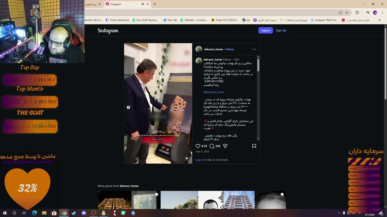Image resolution: width=387 pixels, height=217 pixels.
Task: Switch to the برج نیاتوس browser tab
Action: point(93,4)
